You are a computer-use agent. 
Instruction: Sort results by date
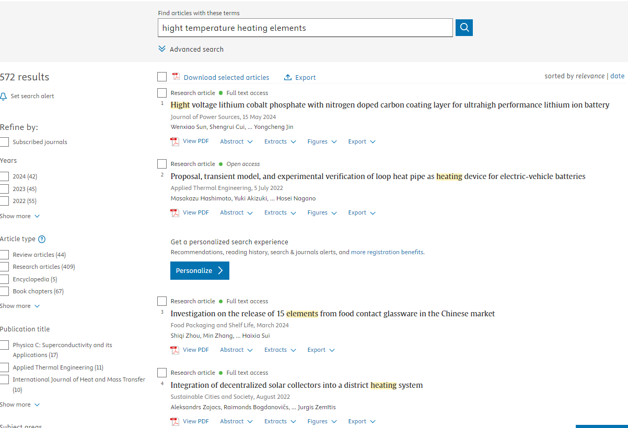[617, 76]
